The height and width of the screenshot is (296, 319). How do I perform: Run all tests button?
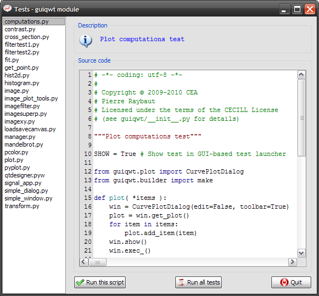[198, 282]
